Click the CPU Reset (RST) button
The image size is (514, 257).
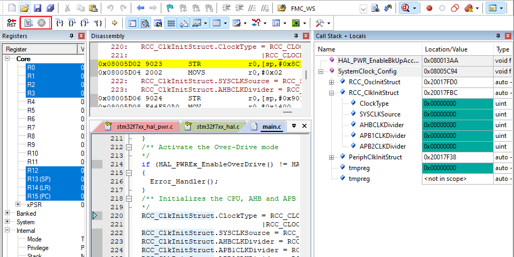click(11, 23)
